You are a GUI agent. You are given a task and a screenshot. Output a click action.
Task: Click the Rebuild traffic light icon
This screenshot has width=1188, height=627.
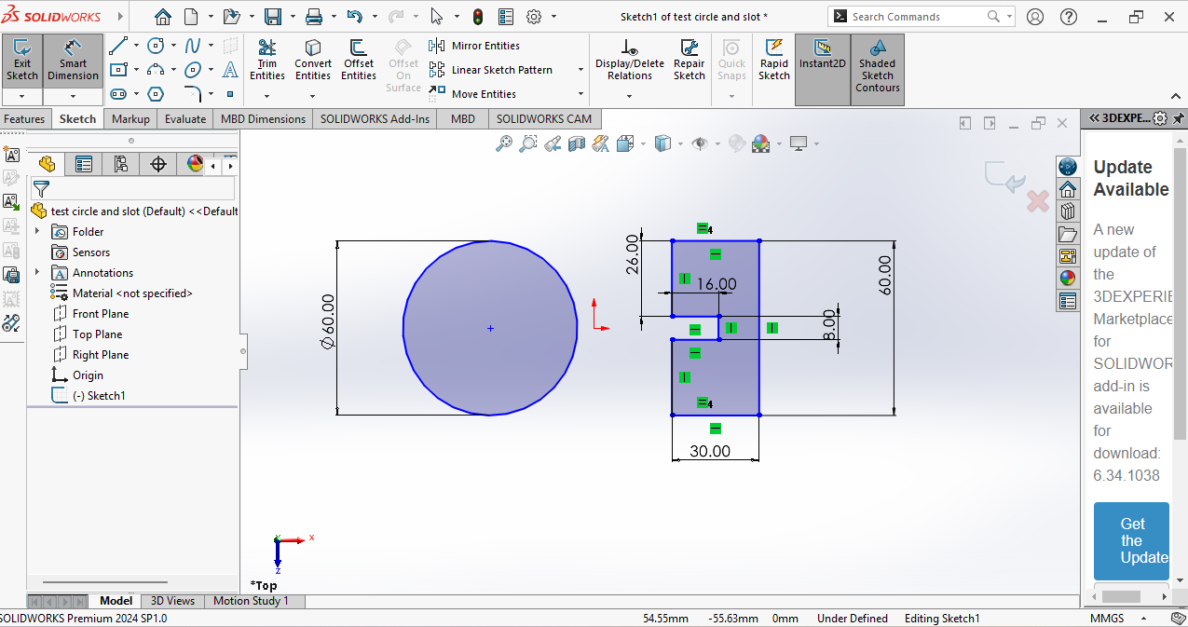click(478, 17)
